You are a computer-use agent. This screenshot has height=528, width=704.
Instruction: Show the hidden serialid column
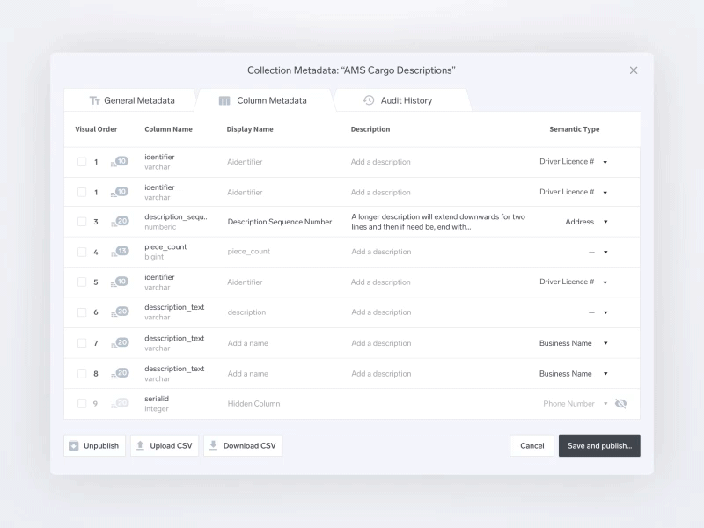tap(621, 404)
